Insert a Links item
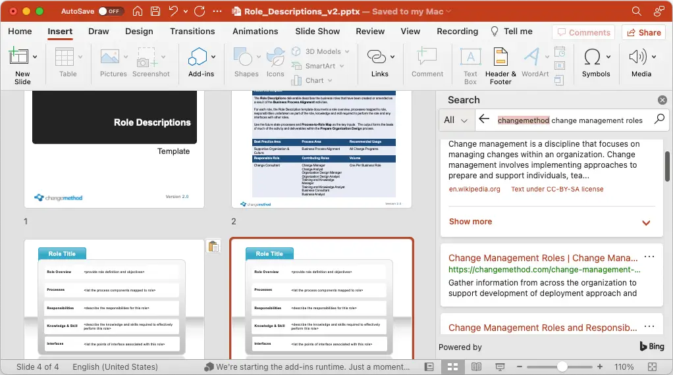 click(380, 63)
